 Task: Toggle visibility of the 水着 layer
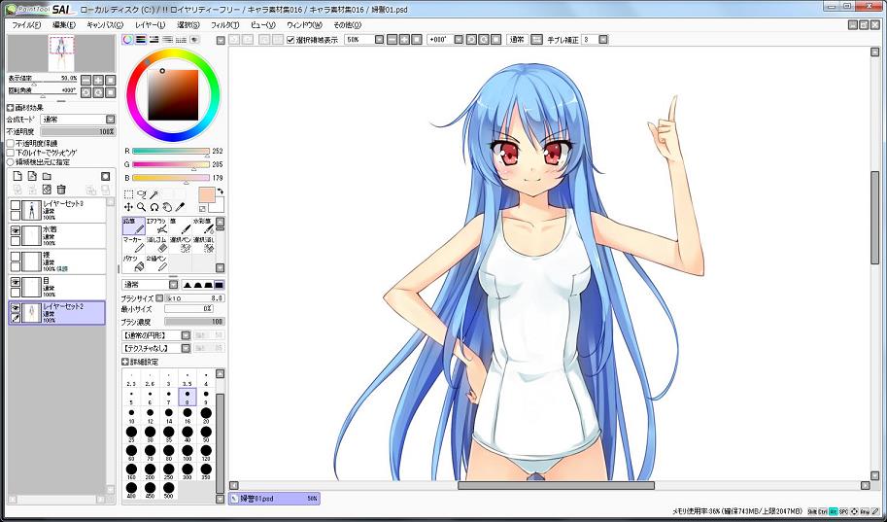click(x=16, y=231)
